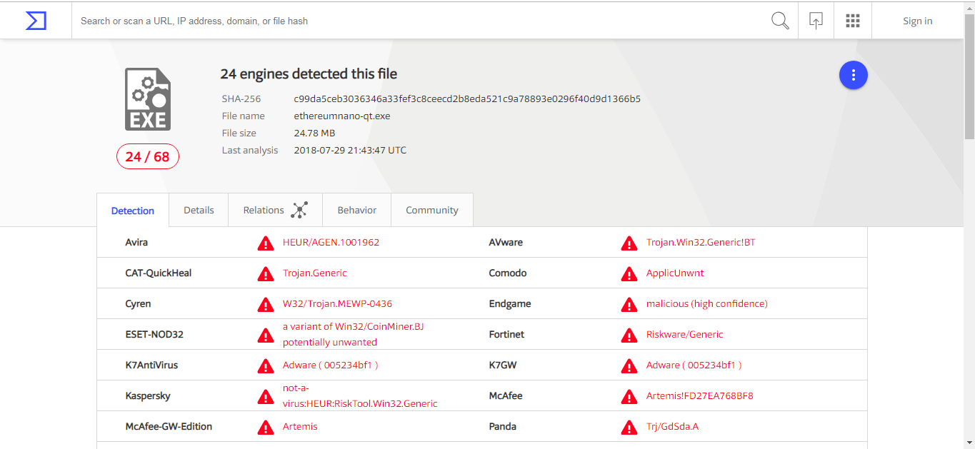Viewport: 975px width, 449px height.
Task: Click the Avira engine name
Action: 136,242
